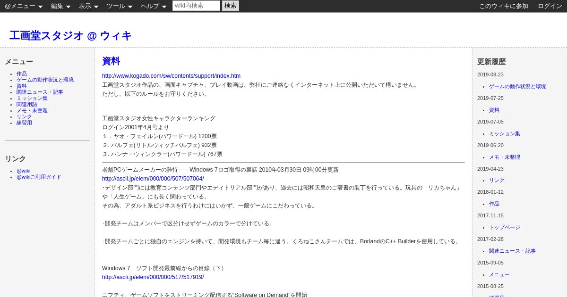Select the 2019-08-23 date text
Screen dimensions: 567x297
pyautogui.click(x=490, y=74)
